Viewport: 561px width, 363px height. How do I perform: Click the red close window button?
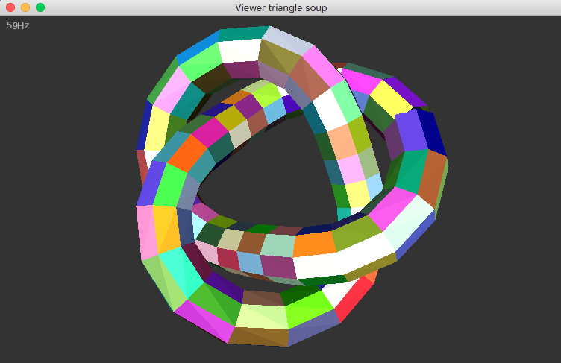tap(10, 7)
